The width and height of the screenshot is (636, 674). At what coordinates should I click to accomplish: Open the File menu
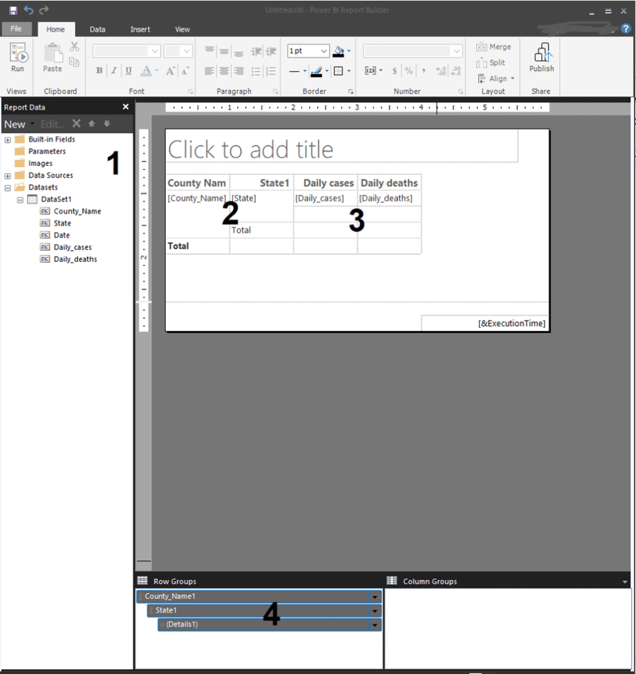click(16, 29)
